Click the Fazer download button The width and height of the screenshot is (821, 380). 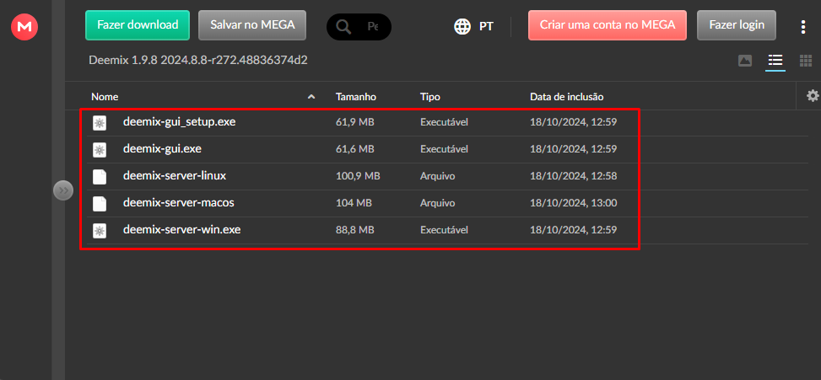138,24
